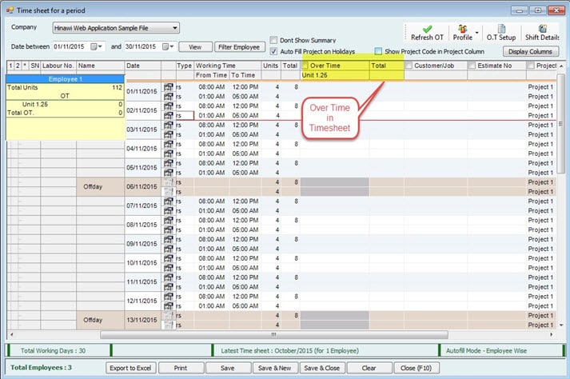Open the Company dropdown list

(x=175, y=28)
